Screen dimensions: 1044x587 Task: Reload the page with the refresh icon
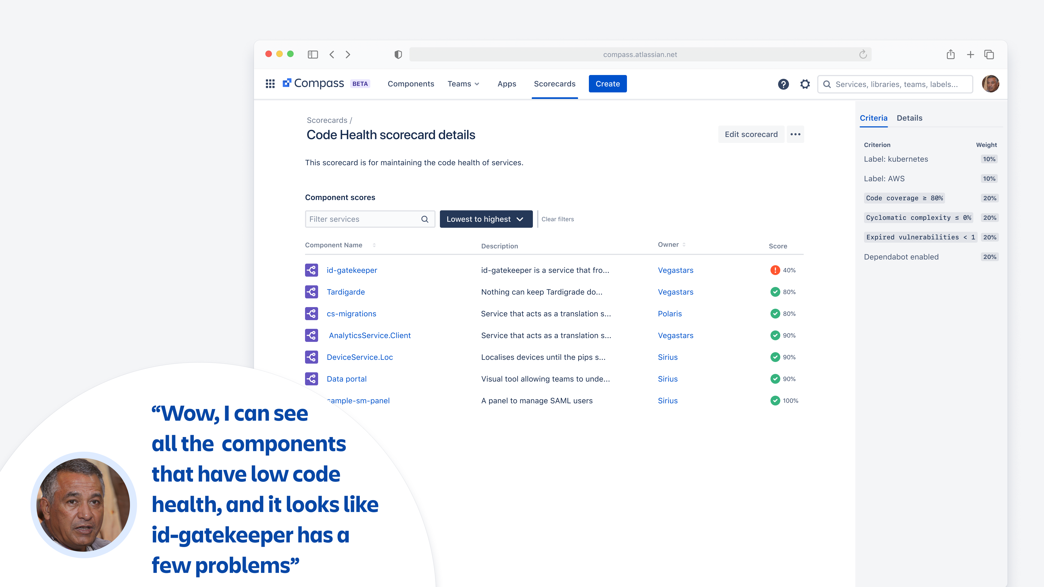click(x=863, y=54)
